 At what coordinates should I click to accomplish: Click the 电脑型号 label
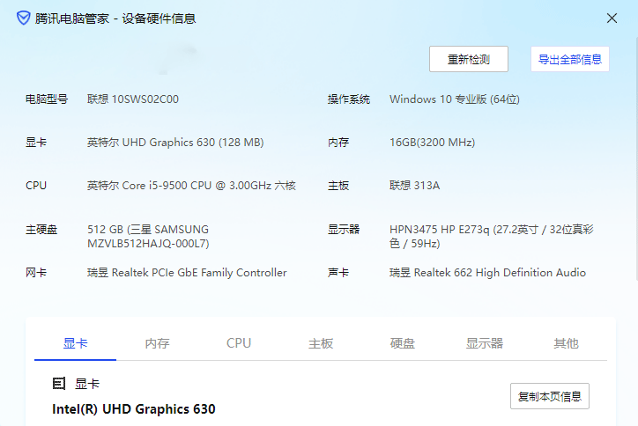pyautogui.click(x=47, y=99)
